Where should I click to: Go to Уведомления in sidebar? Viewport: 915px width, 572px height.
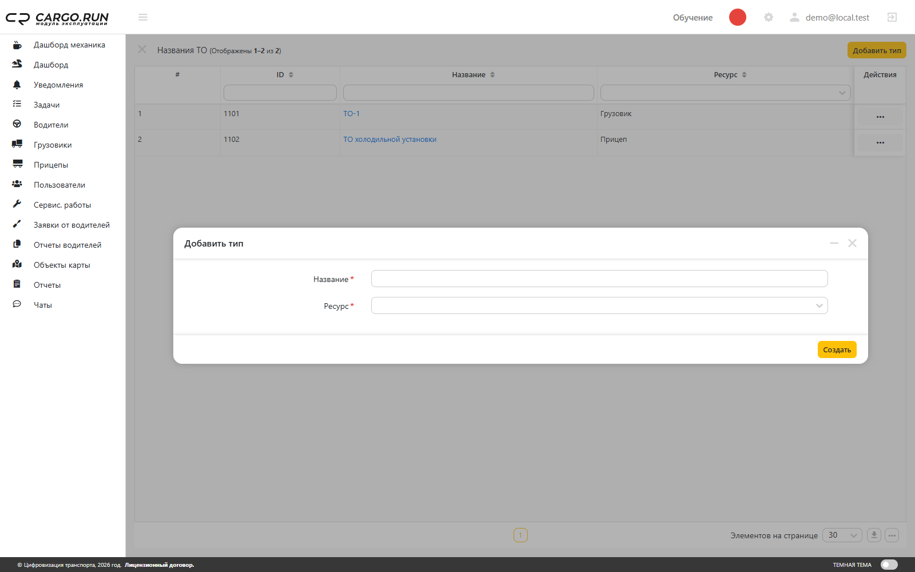tap(58, 85)
